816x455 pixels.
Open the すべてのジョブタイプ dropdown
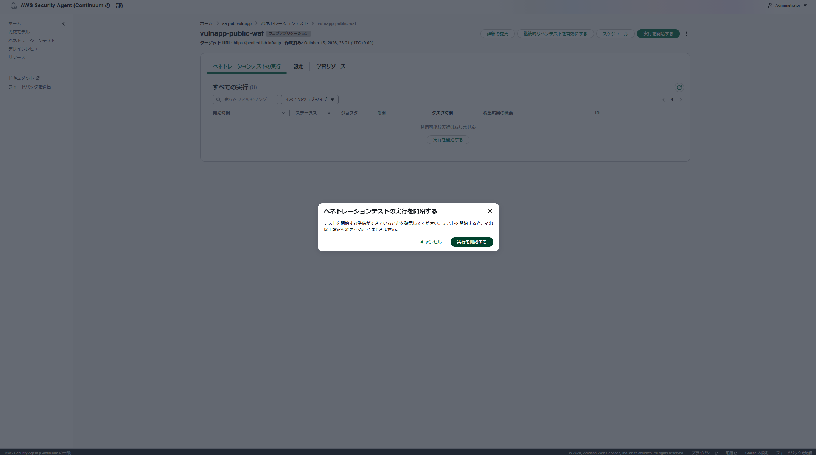[x=309, y=100]
